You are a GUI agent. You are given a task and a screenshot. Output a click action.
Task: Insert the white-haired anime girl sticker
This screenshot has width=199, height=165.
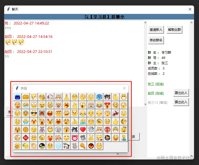coord(50,97)
